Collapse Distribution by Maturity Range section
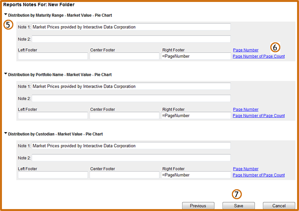The width and height of the screenshot is (299, 211). 6,14
